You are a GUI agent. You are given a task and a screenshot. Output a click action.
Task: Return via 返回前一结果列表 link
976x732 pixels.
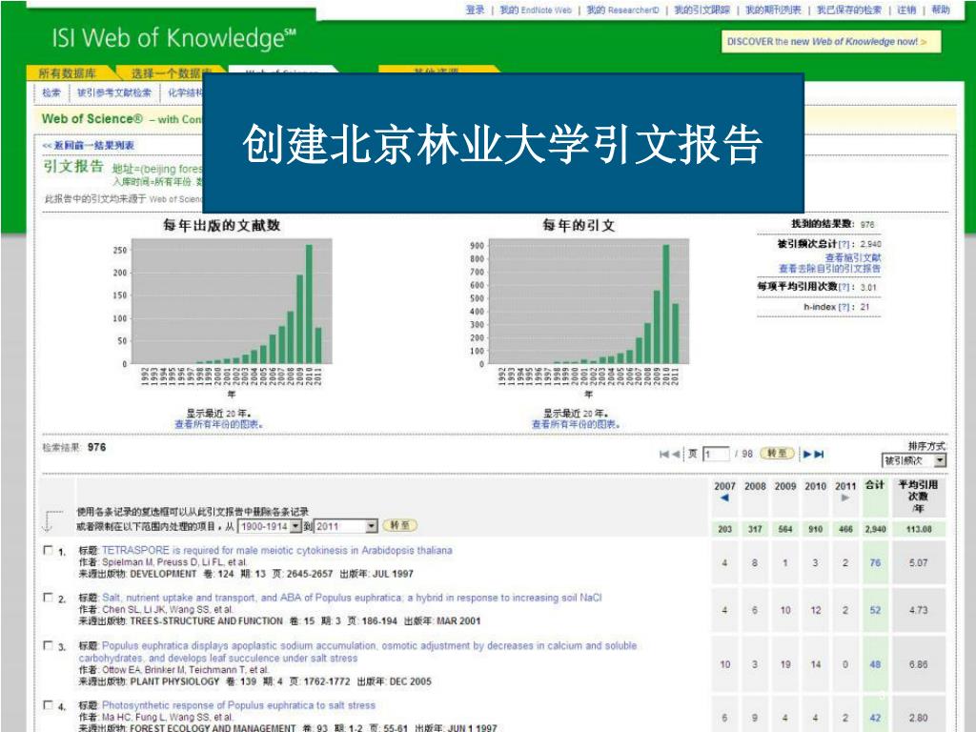pyautogui.click(x=89, y=145)
